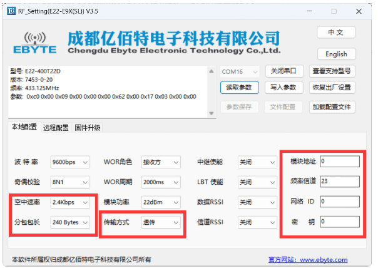This screenshot has width=378, height=268.
Task: Select the 远程配置 tab
Action: coord(56,128)
